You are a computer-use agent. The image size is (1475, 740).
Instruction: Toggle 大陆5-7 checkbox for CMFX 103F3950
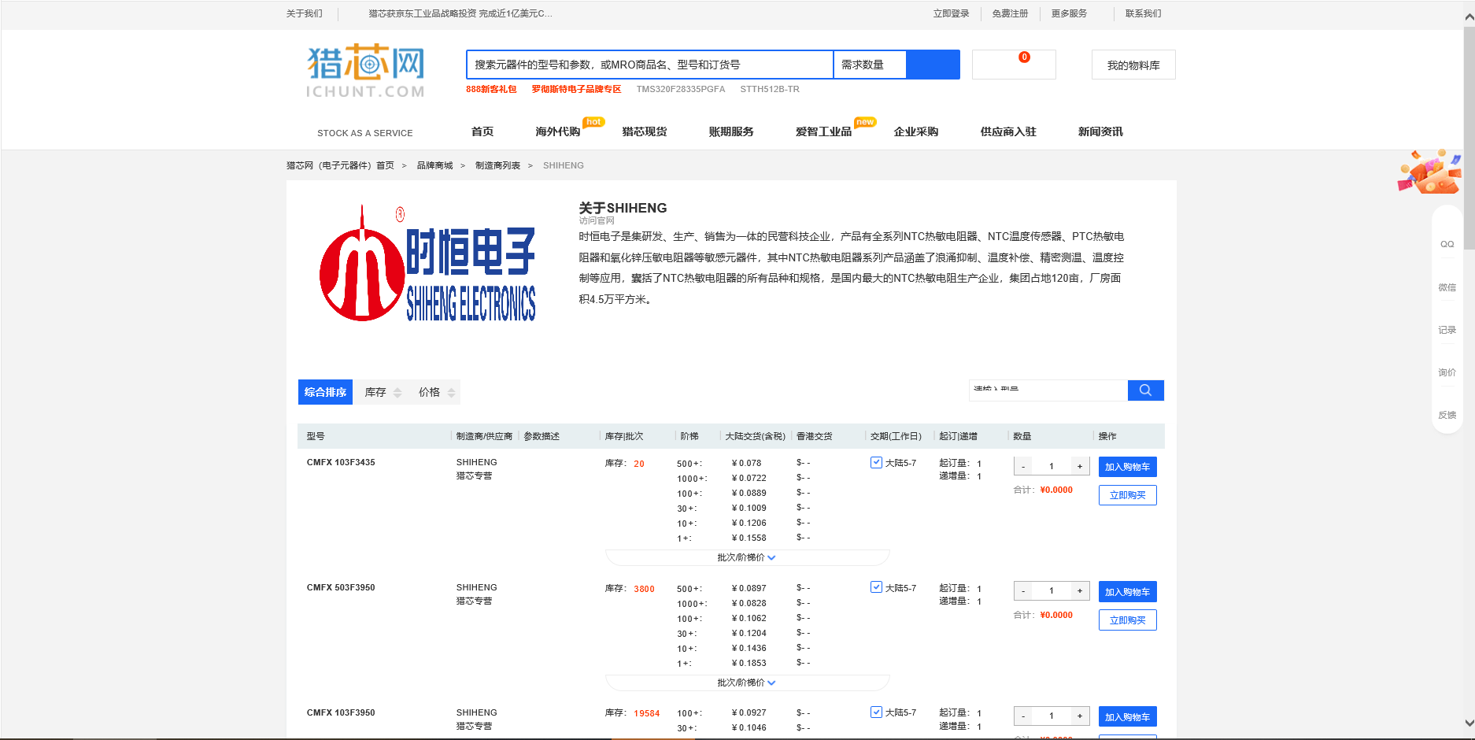point(876,712)
